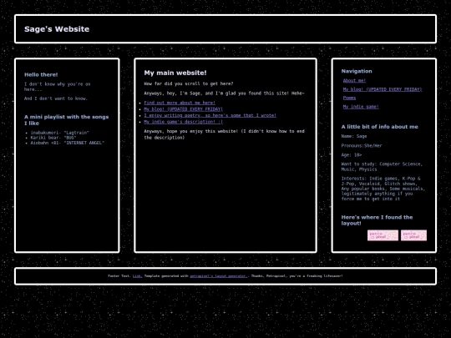The height and width of the screenshot is (338, 451).
Task: Open 'My blog! (UPDATED EVERY FRIDAY)' in main list
Action: click(183, 109)
